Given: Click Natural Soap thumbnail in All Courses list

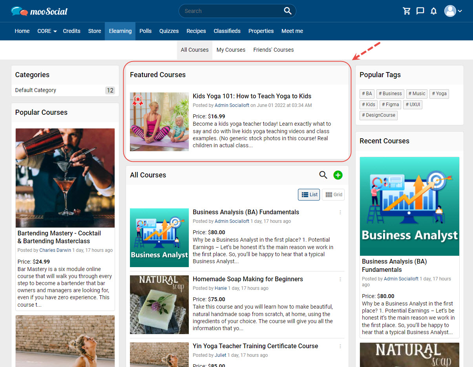Looking at the screenshot, I should pos(159,305).
